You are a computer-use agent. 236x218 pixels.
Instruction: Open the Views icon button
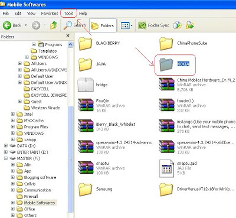pos(125,25)
